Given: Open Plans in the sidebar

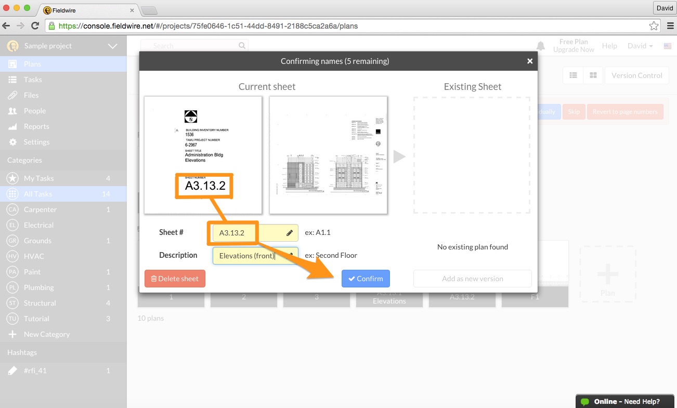Looking at the screenshot, I should point(63,64).
